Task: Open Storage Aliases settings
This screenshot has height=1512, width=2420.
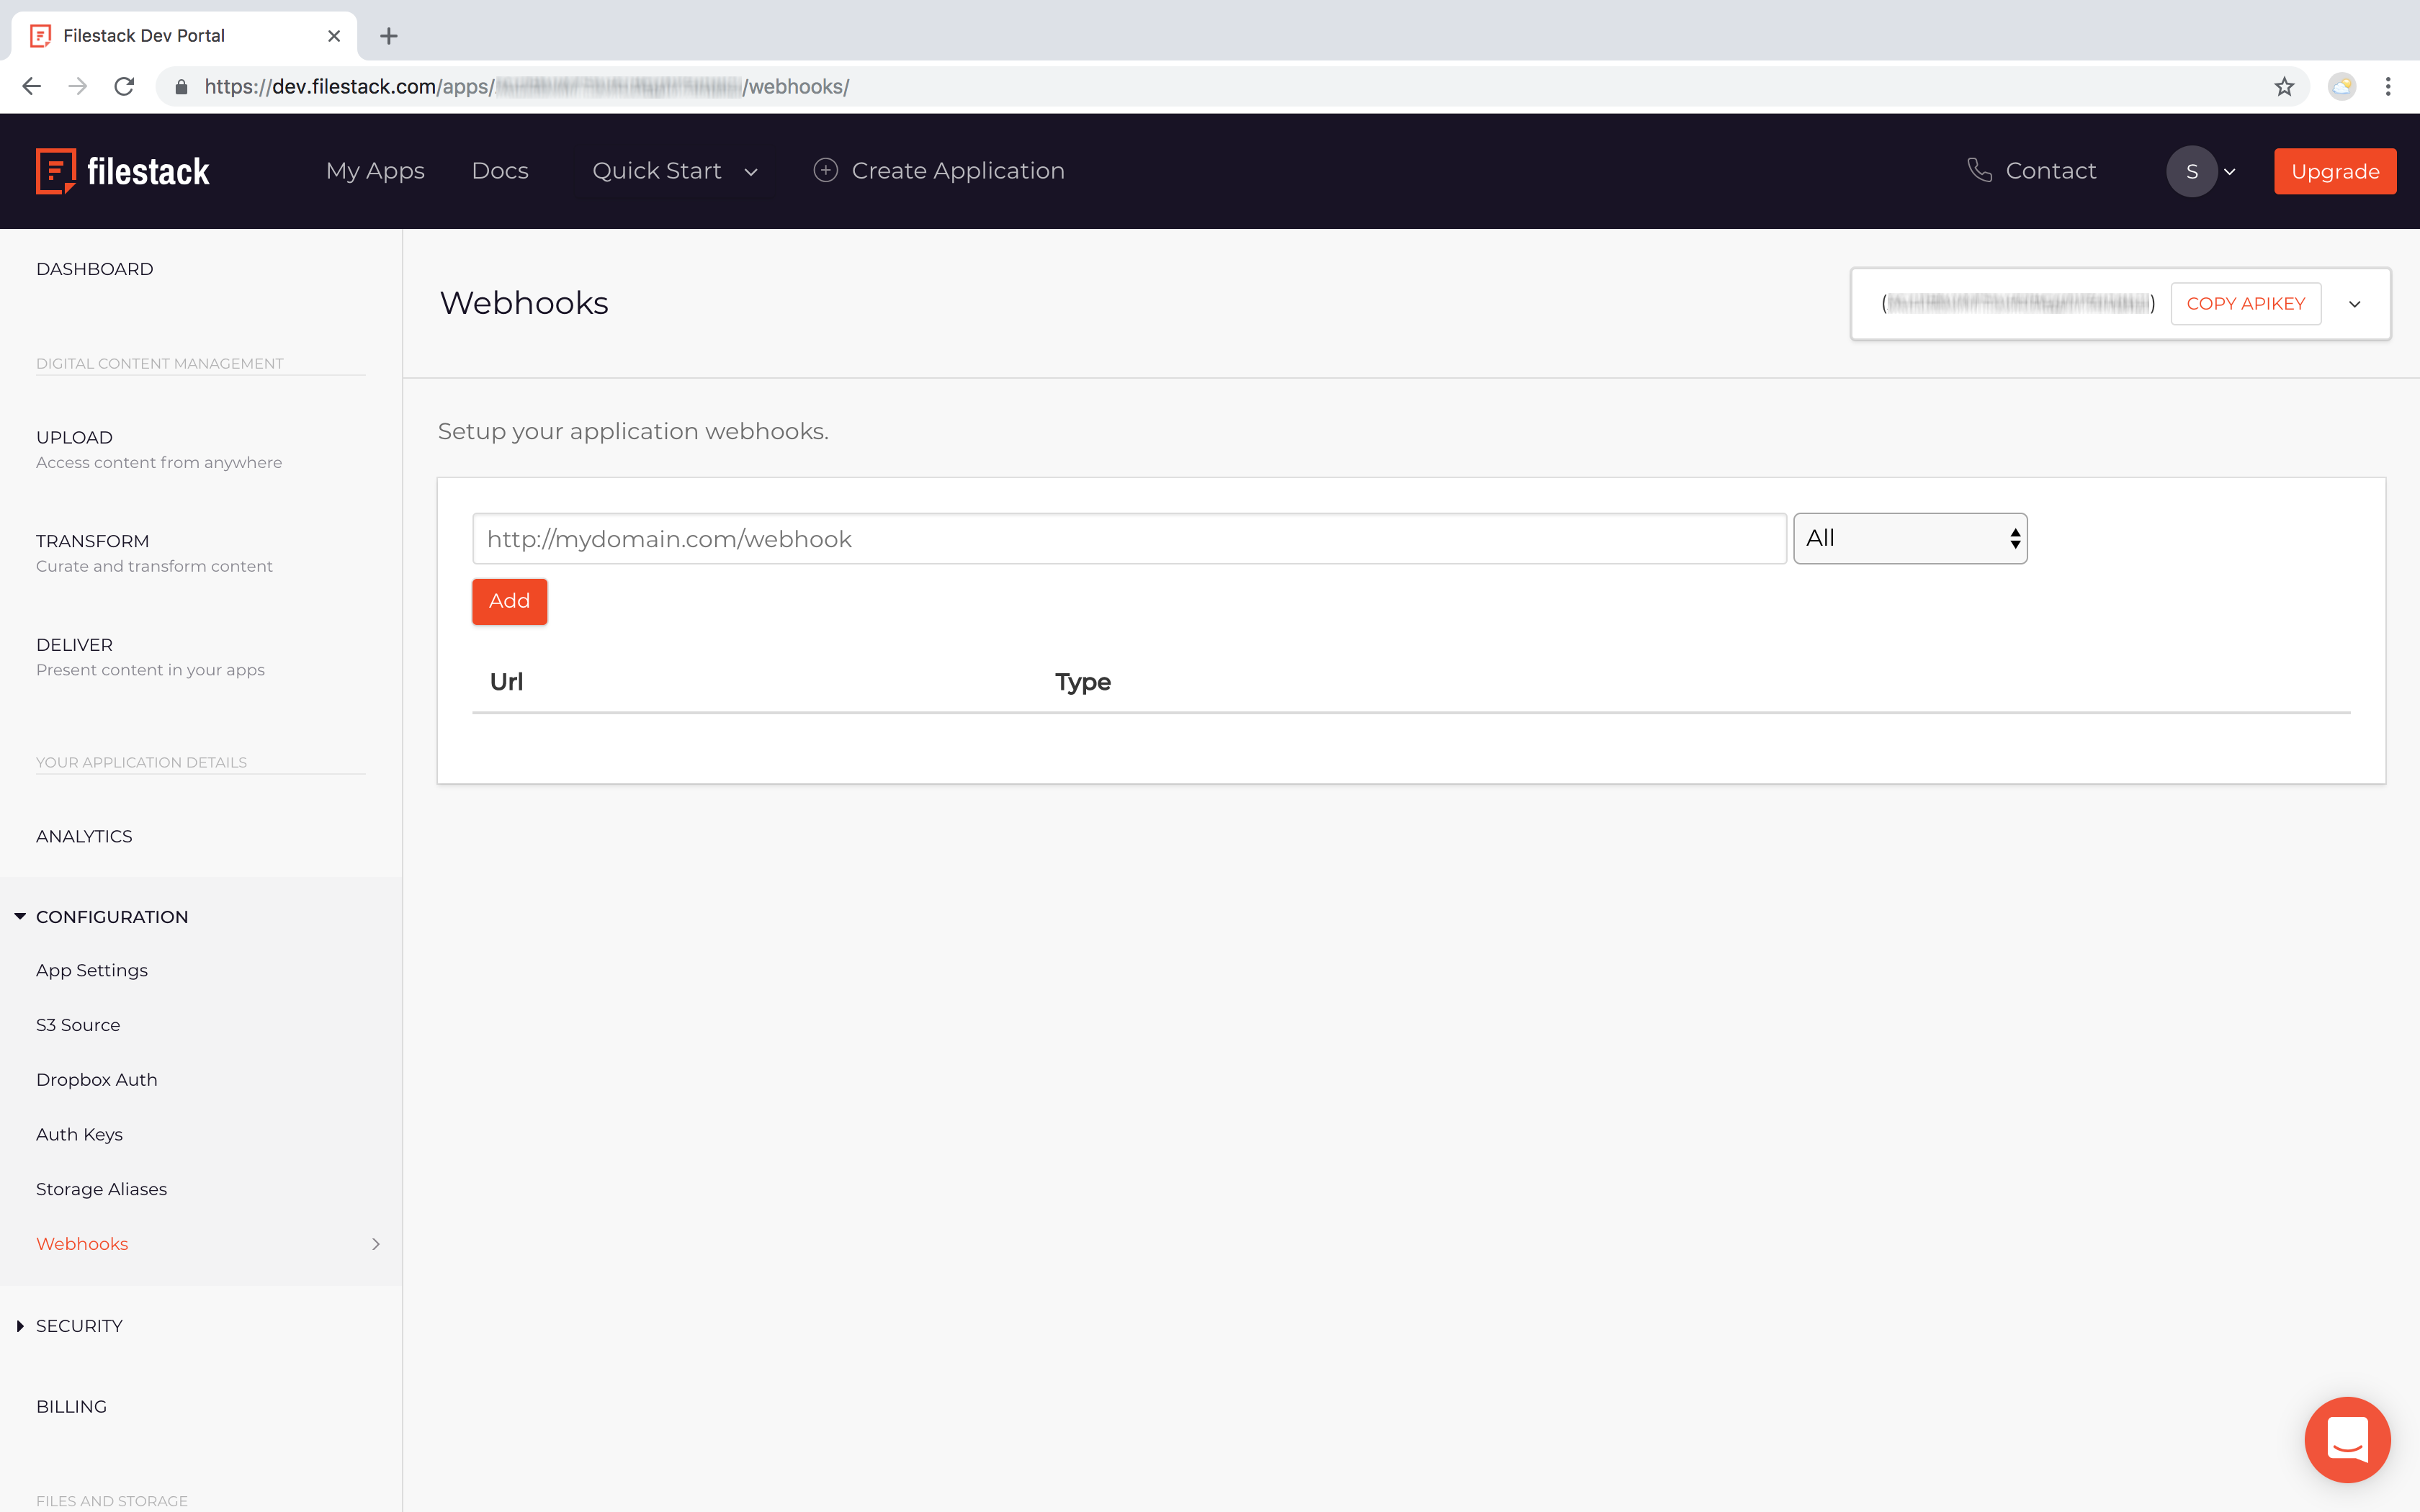Action: 101,1189
